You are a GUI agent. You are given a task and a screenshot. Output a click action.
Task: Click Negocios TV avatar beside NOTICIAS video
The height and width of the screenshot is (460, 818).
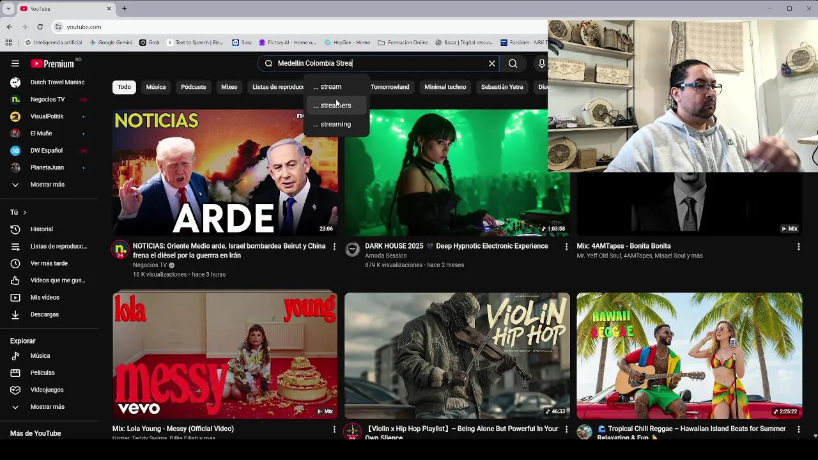(x=120, y=250)
